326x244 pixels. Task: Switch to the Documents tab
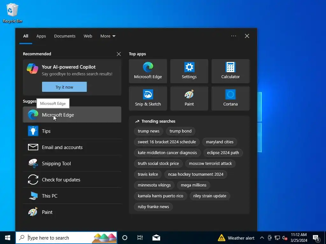tap(65, 36)
